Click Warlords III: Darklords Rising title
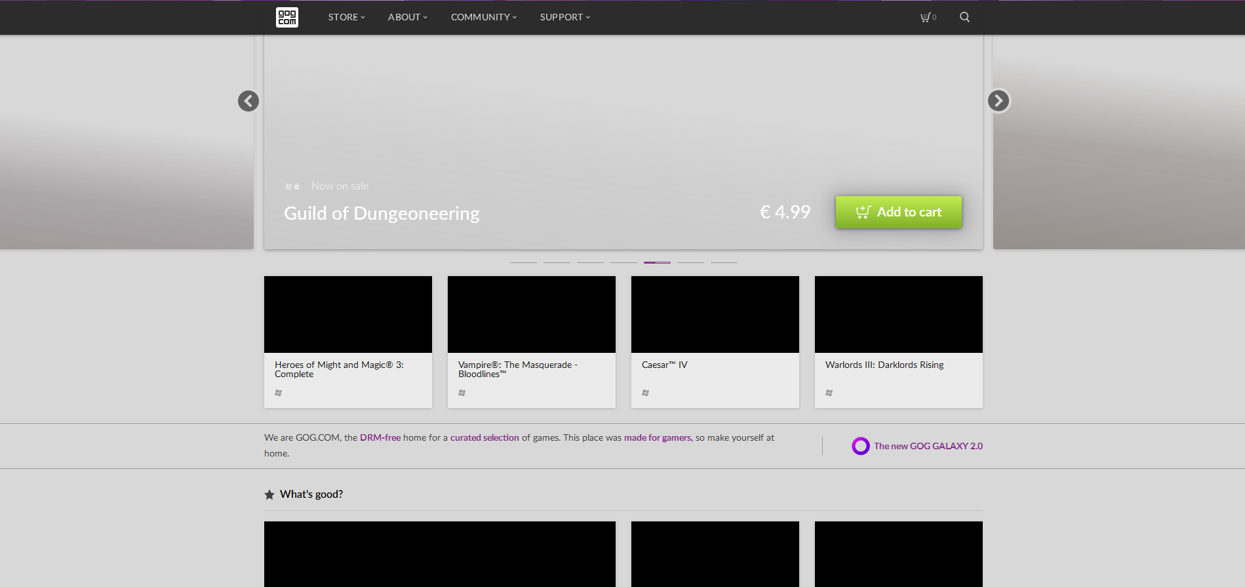The width and height of the screenshot is (1245, 587). point(884,365)
